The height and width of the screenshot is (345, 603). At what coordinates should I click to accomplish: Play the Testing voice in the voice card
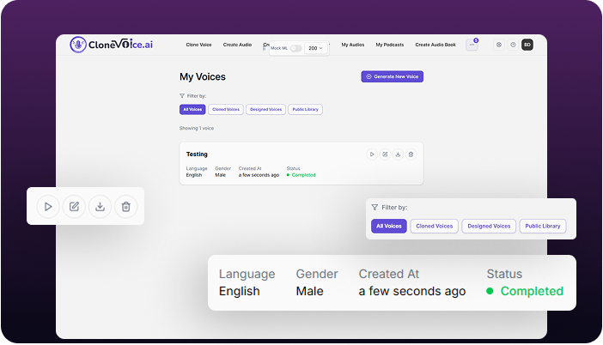pyautogui.click(x=372, y=154)
